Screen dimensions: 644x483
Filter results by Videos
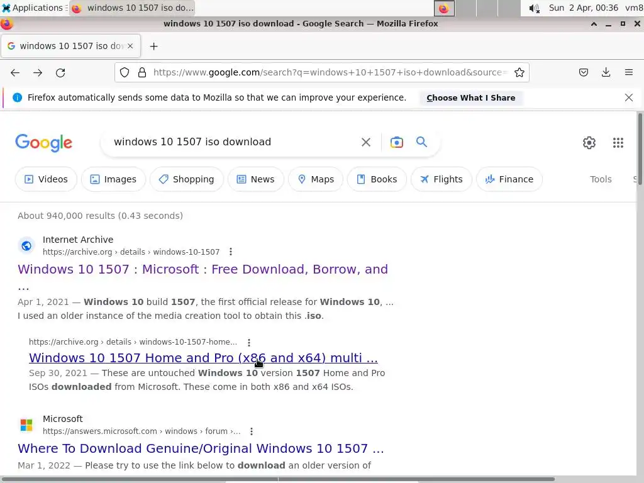click(x=46, y=179)
